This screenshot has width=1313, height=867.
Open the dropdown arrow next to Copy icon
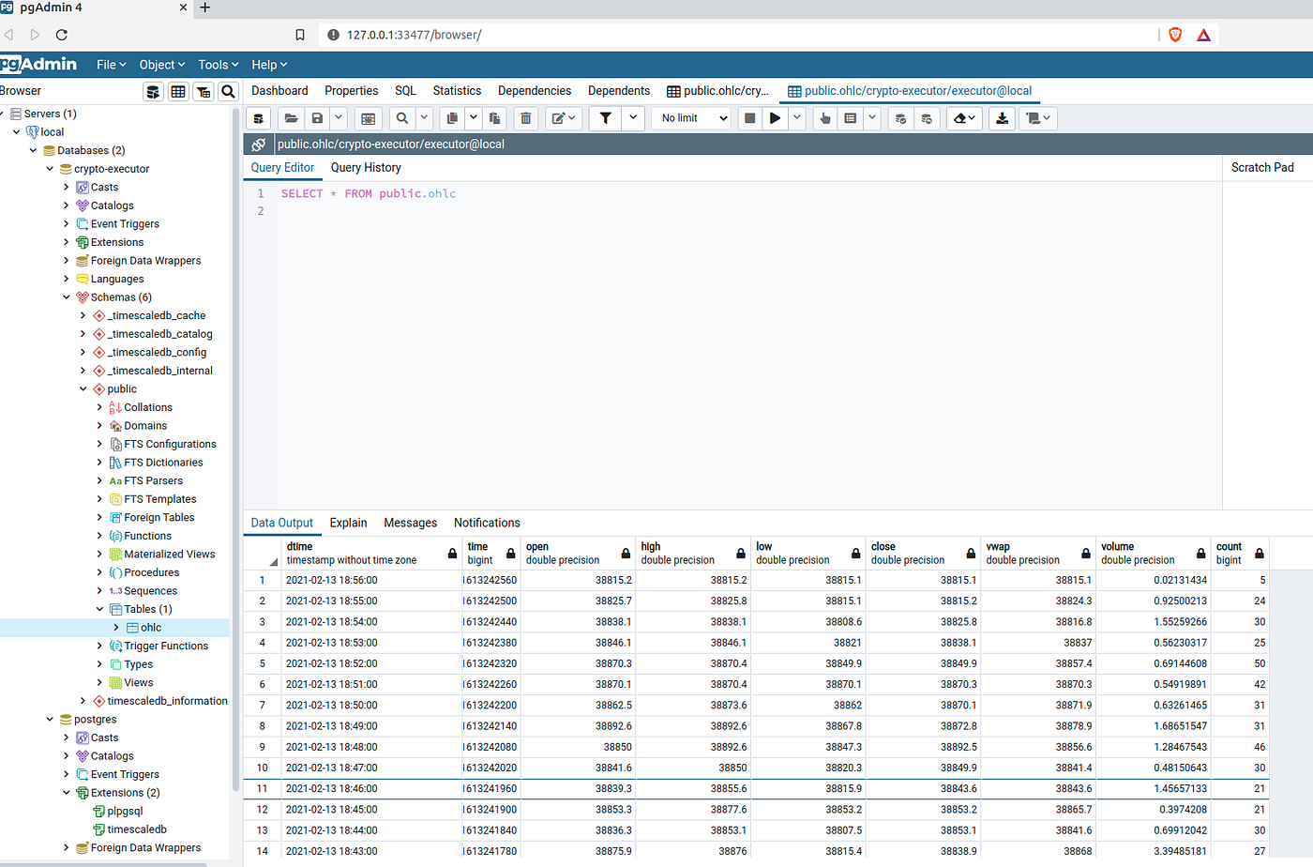point(474,118)
